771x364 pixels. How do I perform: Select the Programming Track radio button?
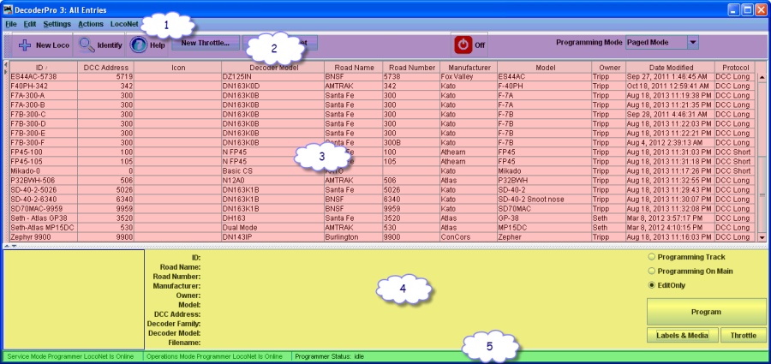click(652, 256)
